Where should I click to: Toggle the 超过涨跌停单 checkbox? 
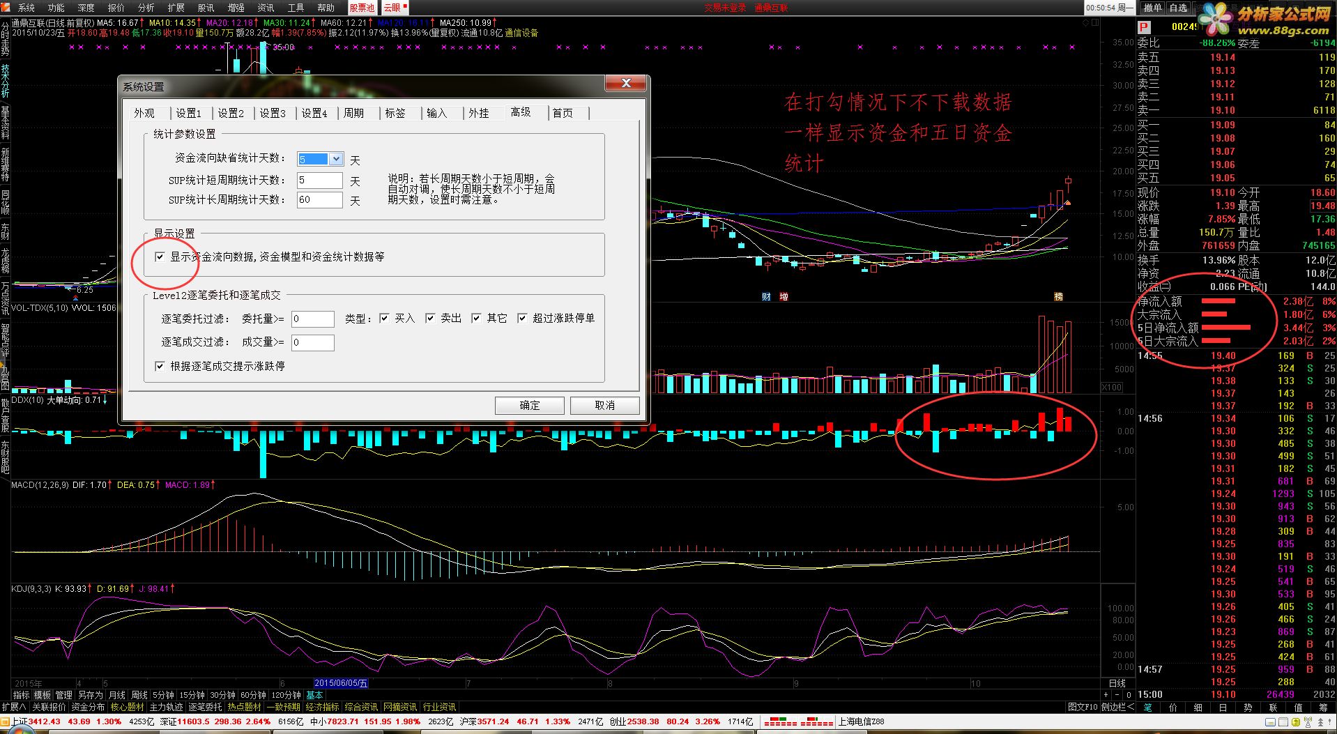pyautogui.click(x=522, y=318)
